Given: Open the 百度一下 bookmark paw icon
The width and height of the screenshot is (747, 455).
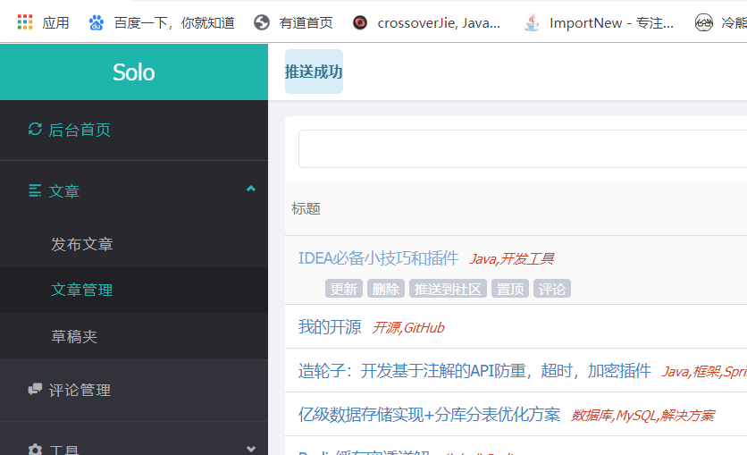Looking at the screenshot, I should [97, 22].
